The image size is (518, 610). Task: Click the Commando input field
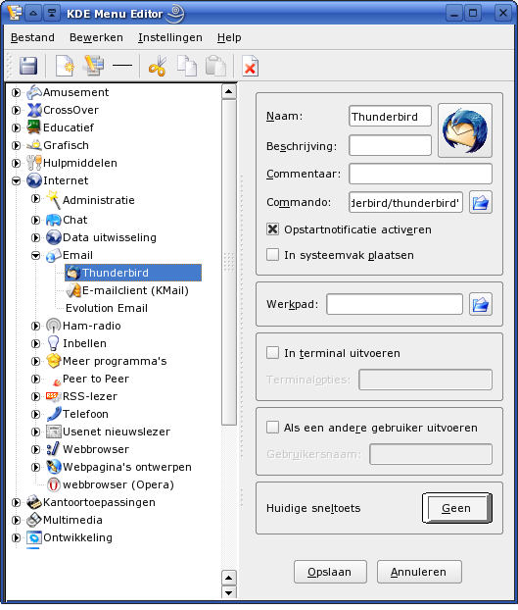tap(405, 202)
